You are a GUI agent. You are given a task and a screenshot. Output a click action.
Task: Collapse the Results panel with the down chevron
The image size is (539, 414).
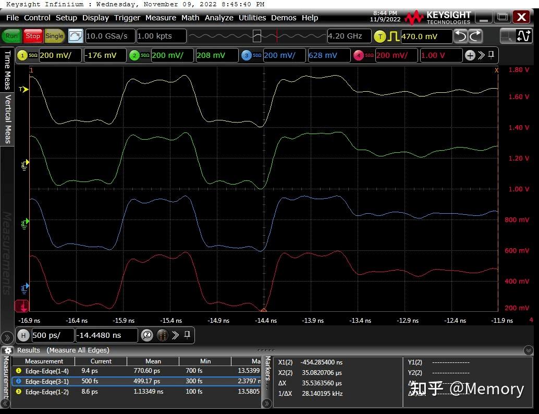[529, 350]
